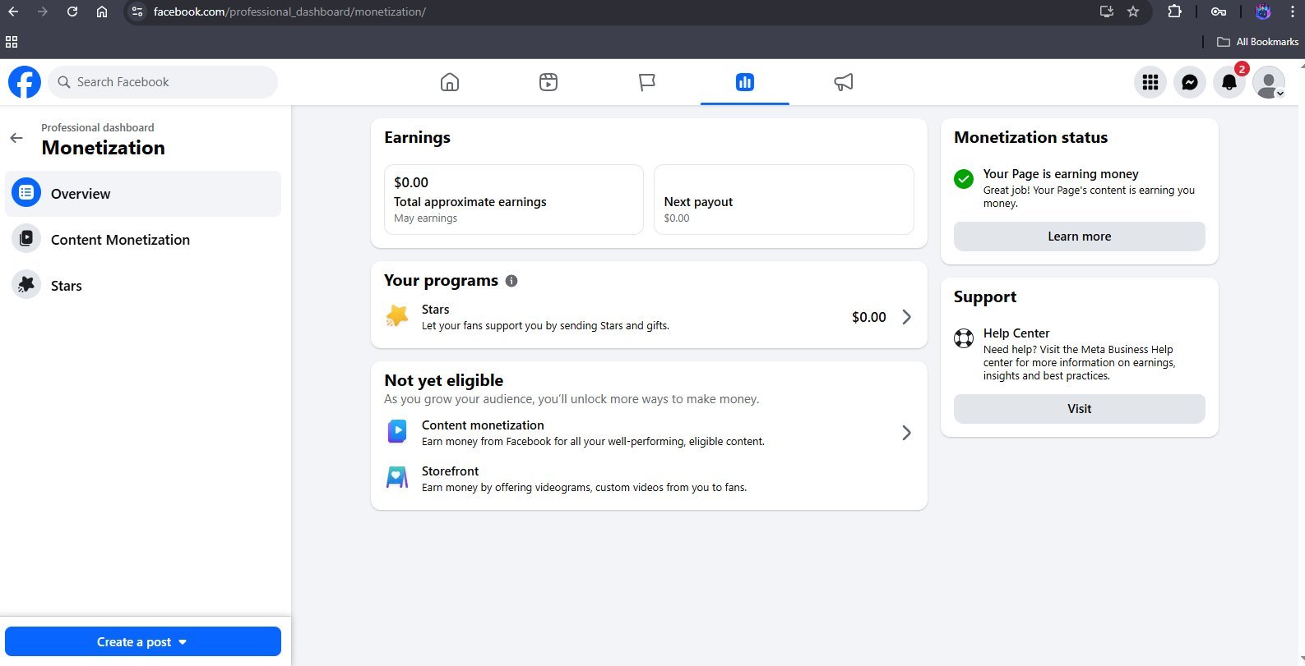This screenshot has width=1305, height=666.
Task: Click the Learn more button
Action: (x=1079, y=237)
